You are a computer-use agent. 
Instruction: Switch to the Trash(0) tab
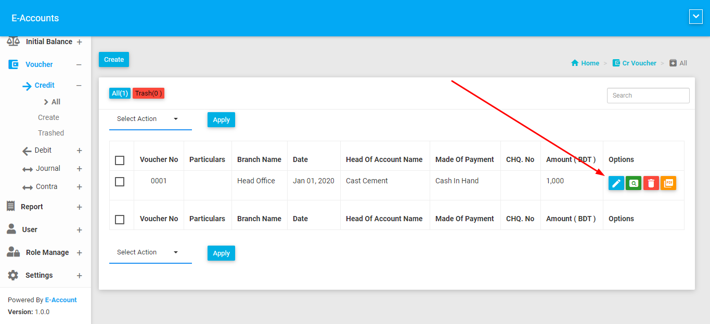(148, 93)
